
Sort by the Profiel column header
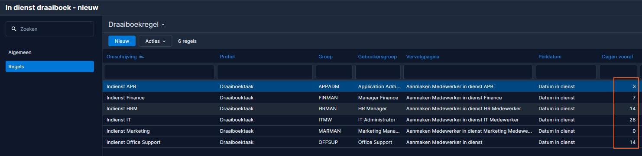pos(227,57)
